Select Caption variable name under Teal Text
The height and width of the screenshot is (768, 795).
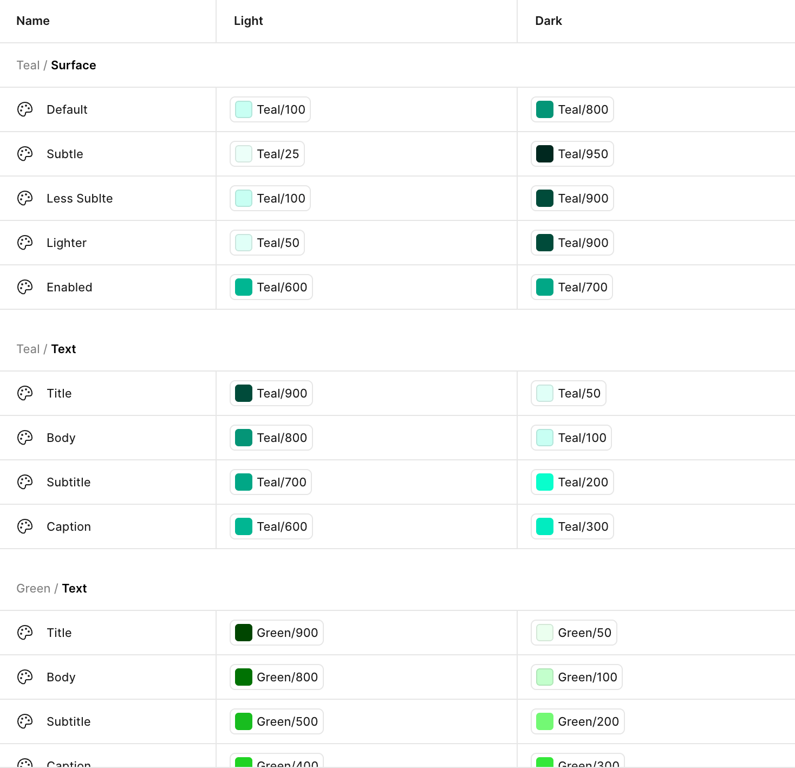[x=69, y=526]
